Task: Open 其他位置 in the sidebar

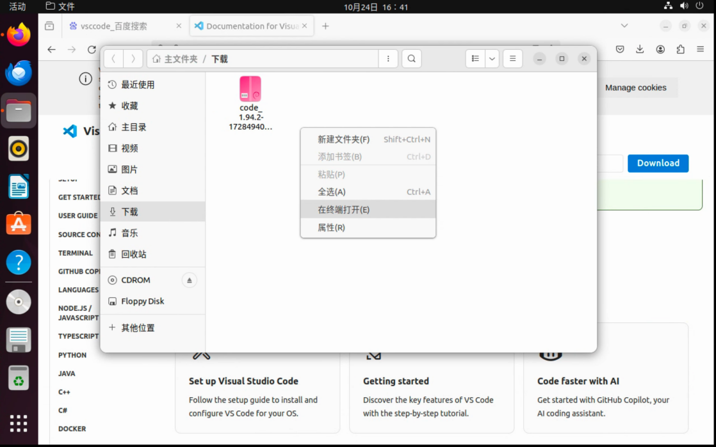Action: pos(152,327)
